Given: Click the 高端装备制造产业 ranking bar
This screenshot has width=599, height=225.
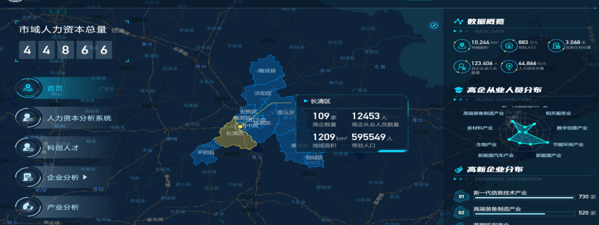Looking at the screenshot, I should pos(524,214).
